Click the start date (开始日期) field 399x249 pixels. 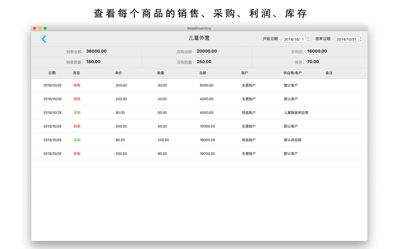click(x=294, y=39)
